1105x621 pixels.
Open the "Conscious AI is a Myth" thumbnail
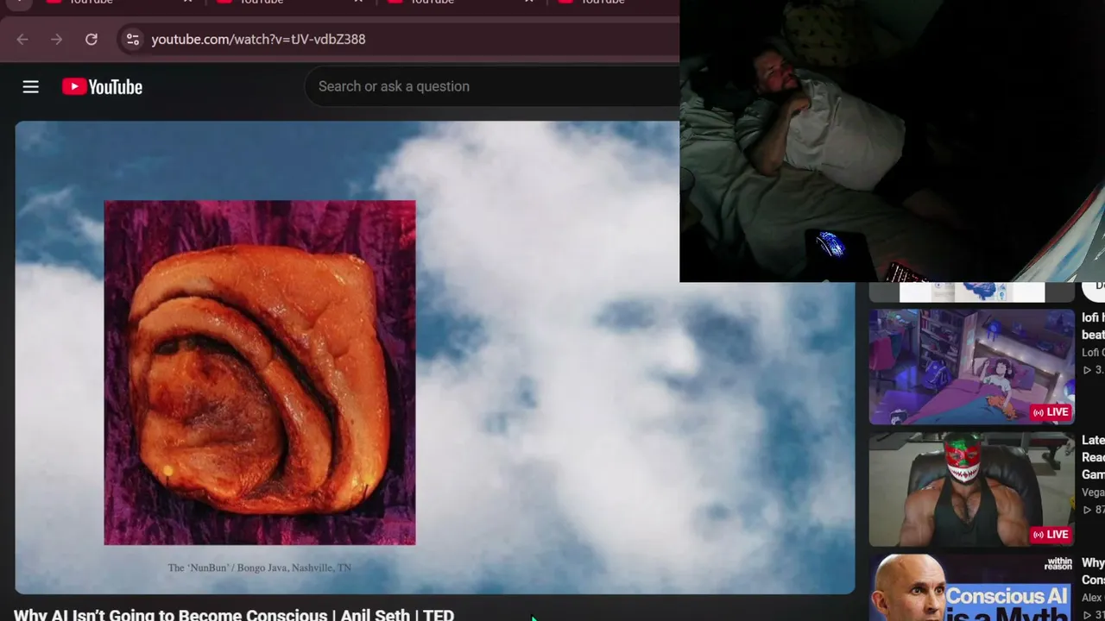pyautogui.click(x=971, y=588)
